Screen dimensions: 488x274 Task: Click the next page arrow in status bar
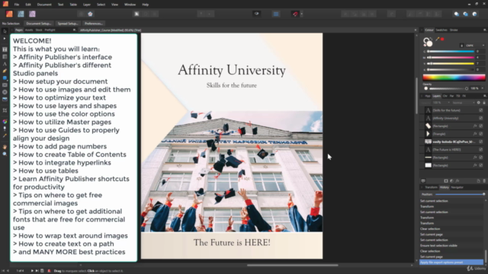tap(32, 271)
